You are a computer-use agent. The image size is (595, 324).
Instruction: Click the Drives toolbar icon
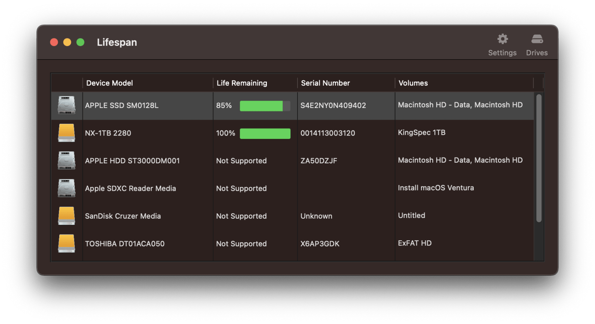537,39
